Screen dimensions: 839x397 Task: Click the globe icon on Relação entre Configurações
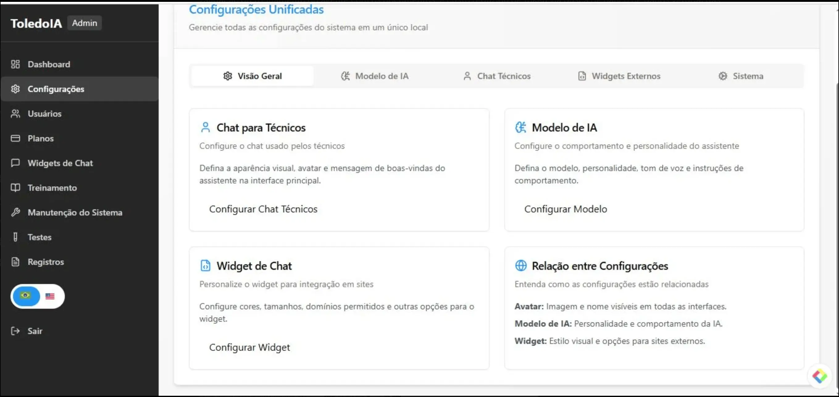coord(521,265)
